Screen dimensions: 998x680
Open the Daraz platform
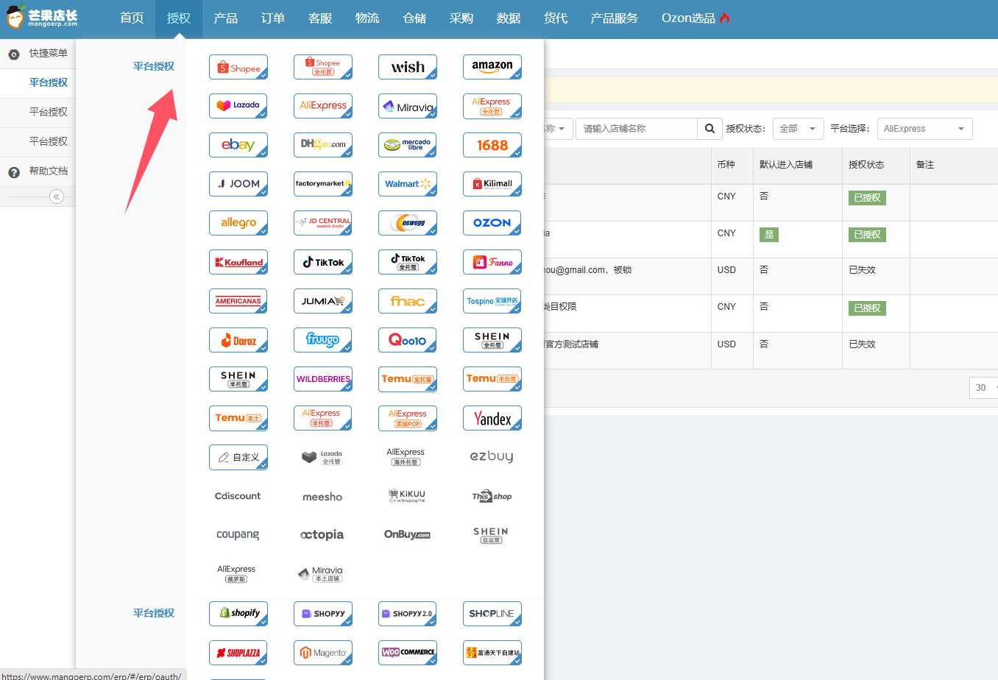(x=238, y=340)
